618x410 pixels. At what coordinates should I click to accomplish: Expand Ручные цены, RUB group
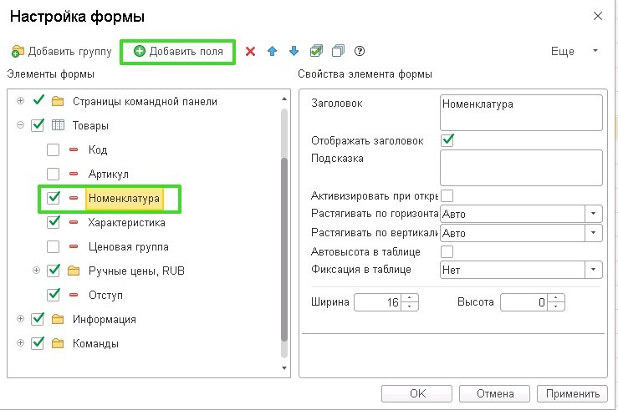pyautogui.click(x=36, y=271)
